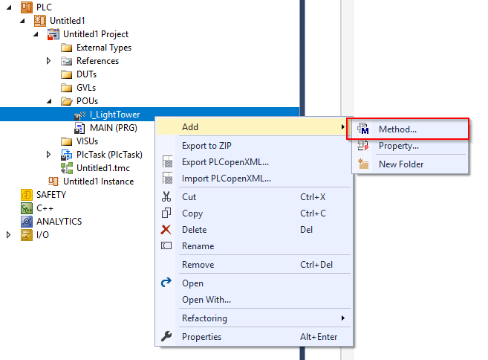Select Remove in context menu
Screen dimensions: 488x360
(x=254, y=265)
